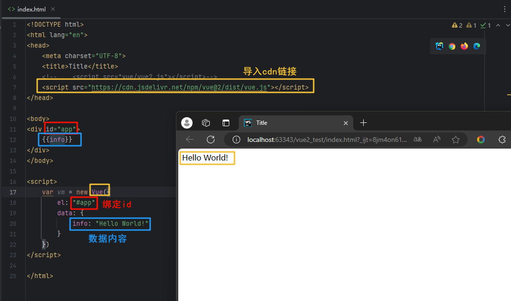Click the {{info}} expression on line 12
Image resolution: width=511 pixels, height=301 pixels.
57,140
